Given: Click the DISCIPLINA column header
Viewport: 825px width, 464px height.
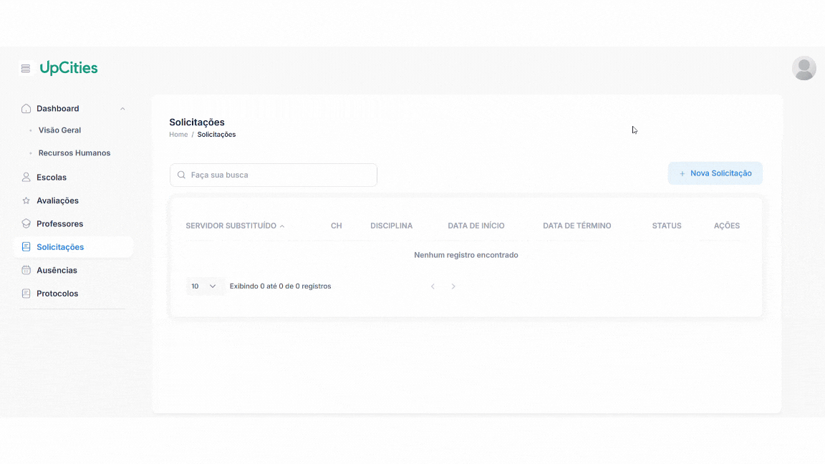Looking at the screenshot, I should pyautogui.click(x=391, y=226).
